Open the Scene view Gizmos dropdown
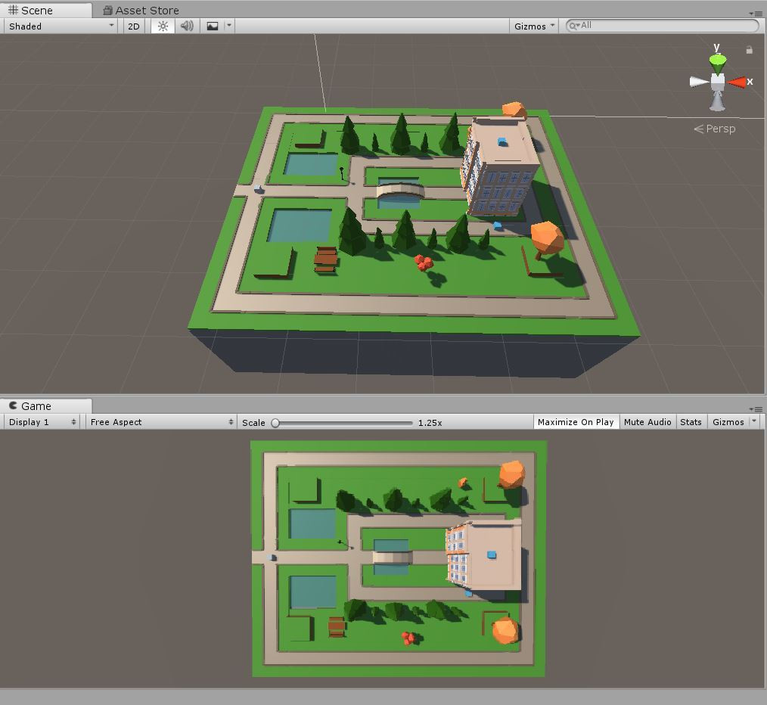 (534, 26)
